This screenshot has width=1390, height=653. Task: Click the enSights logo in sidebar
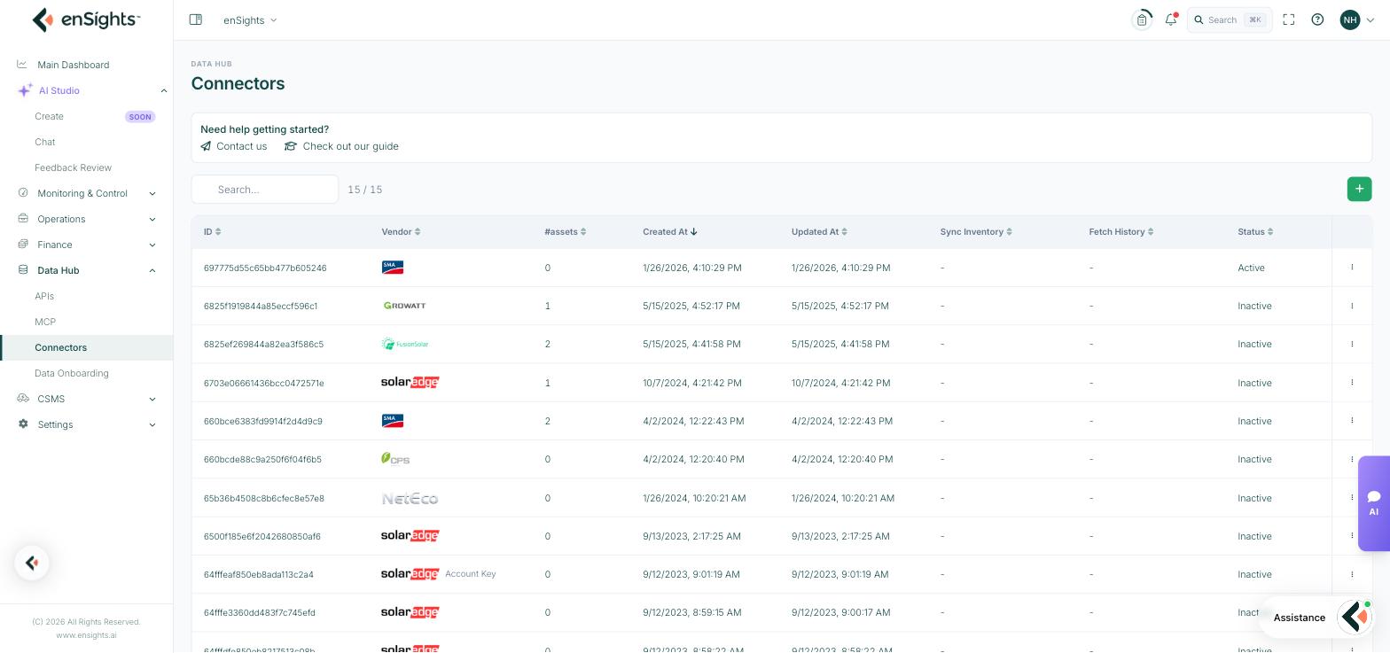coord(86,19)
